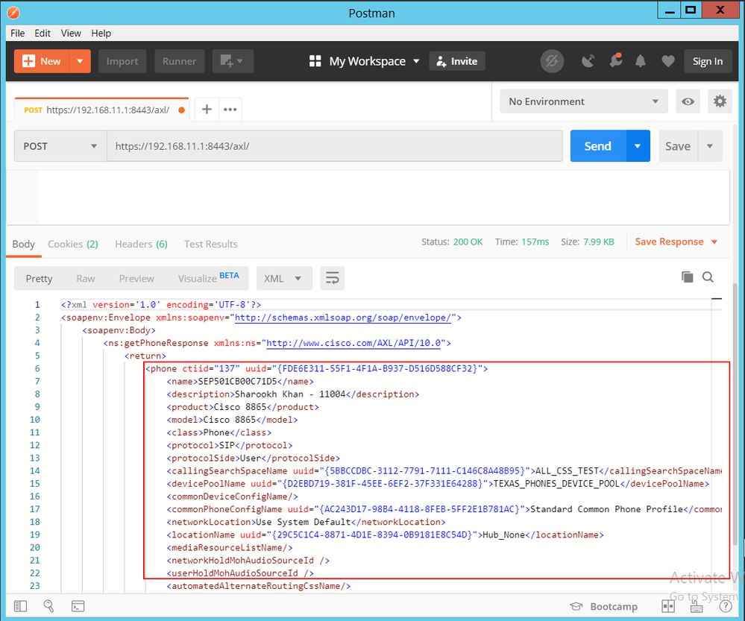Image resolution: width=745 pixels, height=621 pixels.
Task: Open the Runner
Action: [x=179, y=61]
